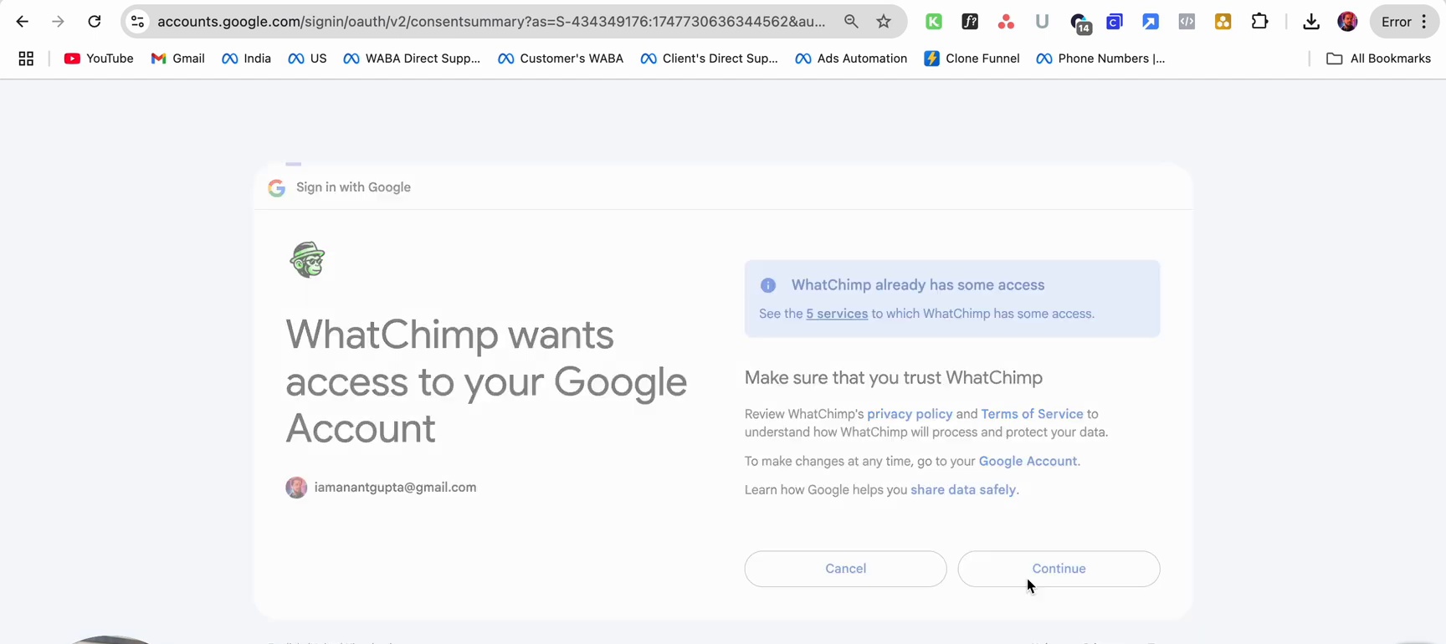The width and height of the screenshot is (1446, 644).
Task: Open the India bookmark
Action: tap(246, 59)
